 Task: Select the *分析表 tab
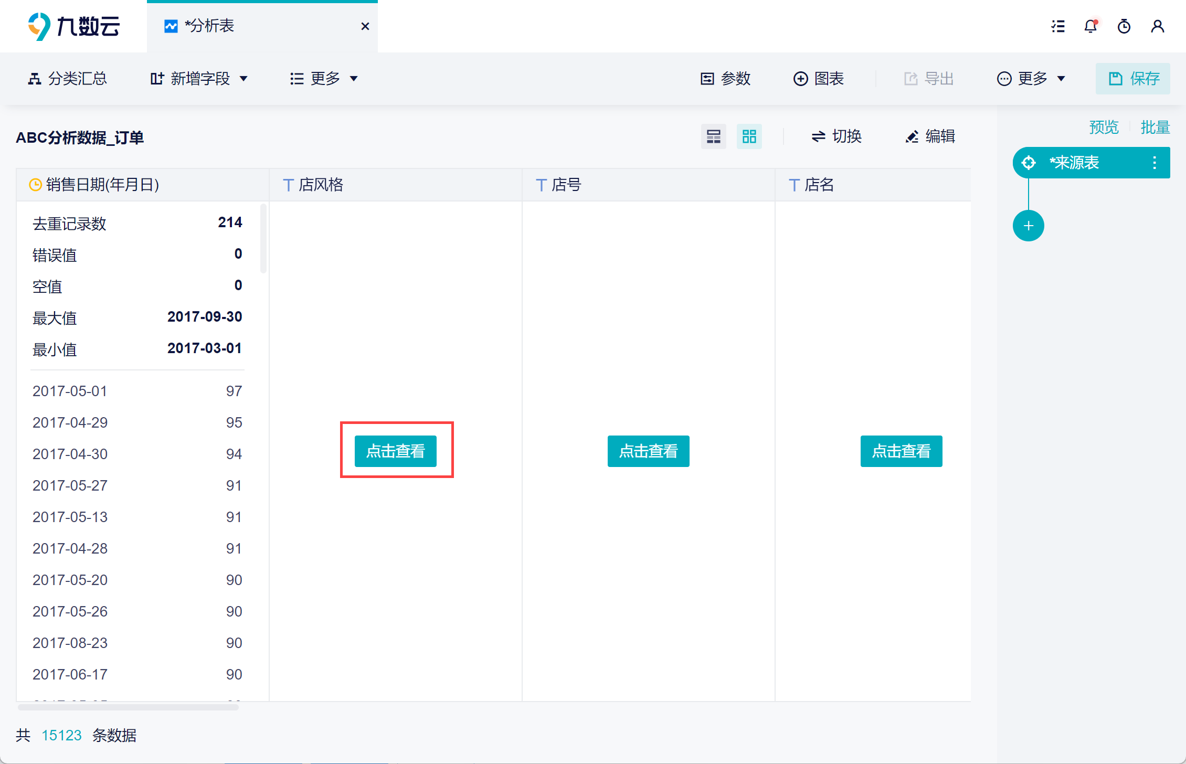[209, 26]
